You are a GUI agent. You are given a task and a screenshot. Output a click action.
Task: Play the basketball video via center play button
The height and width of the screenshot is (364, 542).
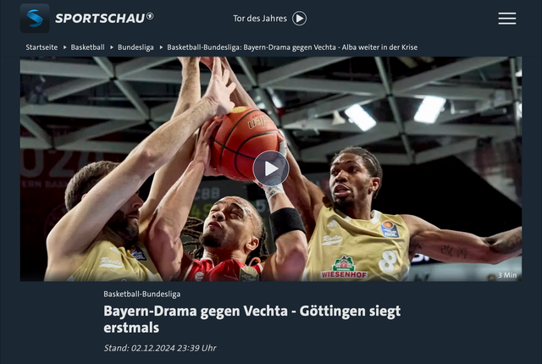[271, 168]
